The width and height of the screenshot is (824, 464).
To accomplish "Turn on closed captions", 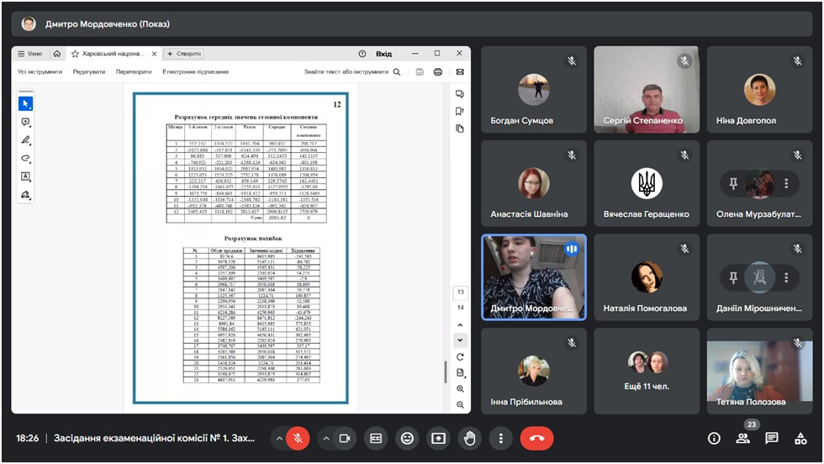I will click(x=377, y=438).
